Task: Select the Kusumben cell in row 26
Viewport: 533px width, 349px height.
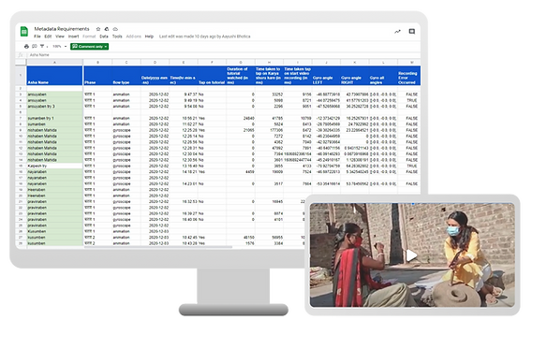Action: click(x=54, y=231)
